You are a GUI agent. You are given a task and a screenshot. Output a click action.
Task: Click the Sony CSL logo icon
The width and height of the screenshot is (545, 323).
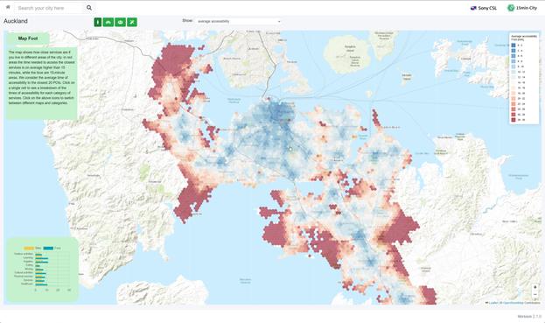473,8
